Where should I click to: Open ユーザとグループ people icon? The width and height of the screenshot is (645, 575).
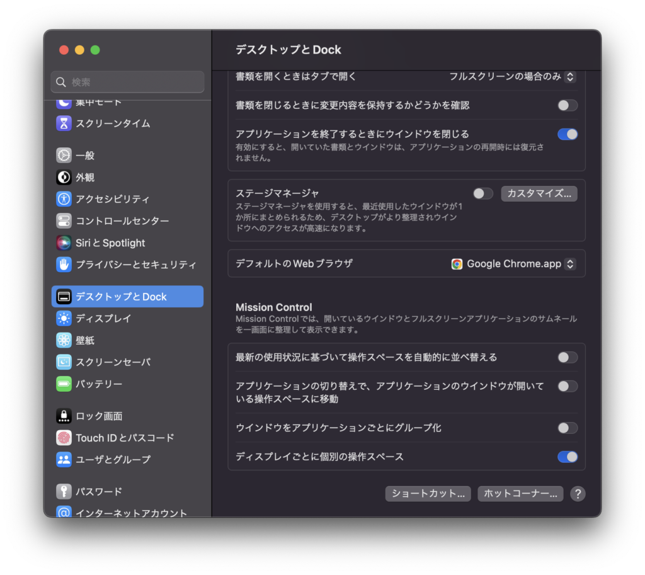click(x=64, y=459)
